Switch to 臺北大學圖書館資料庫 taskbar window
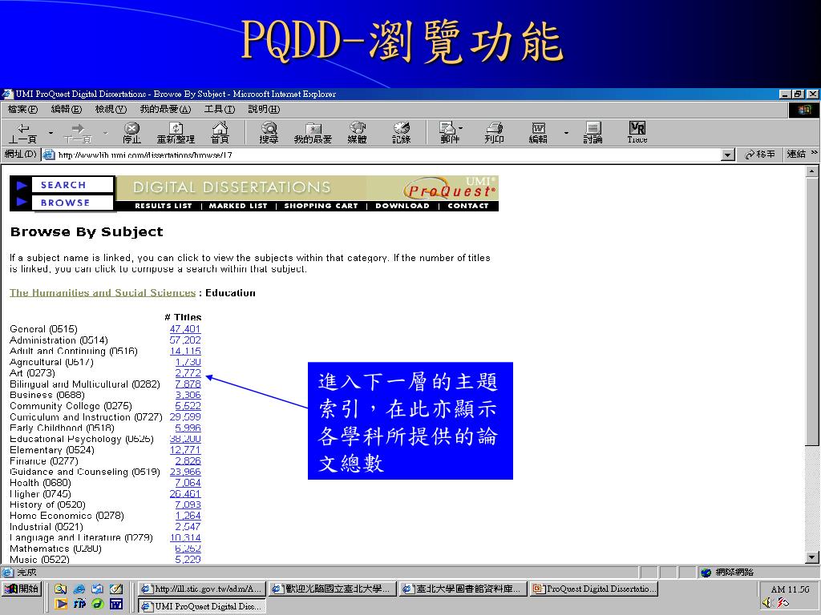Screen dimensions: 821x615 coord(463,589)
